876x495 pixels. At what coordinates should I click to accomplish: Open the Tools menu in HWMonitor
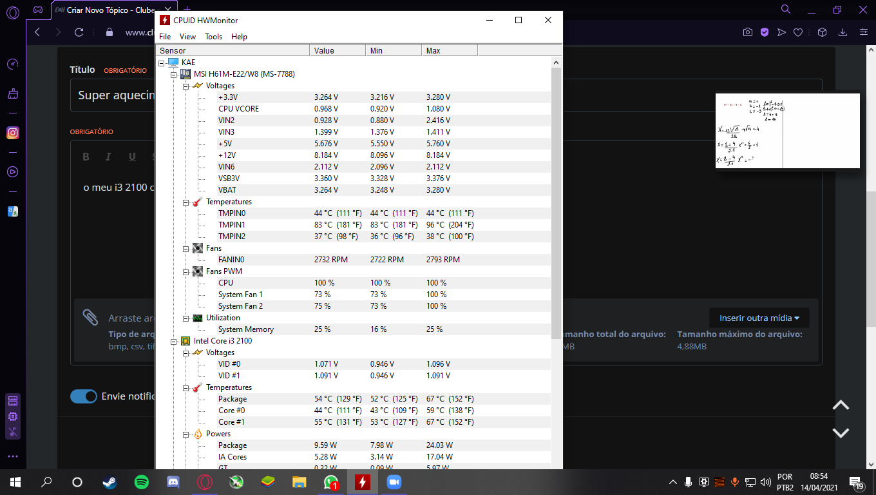point(213,37)
